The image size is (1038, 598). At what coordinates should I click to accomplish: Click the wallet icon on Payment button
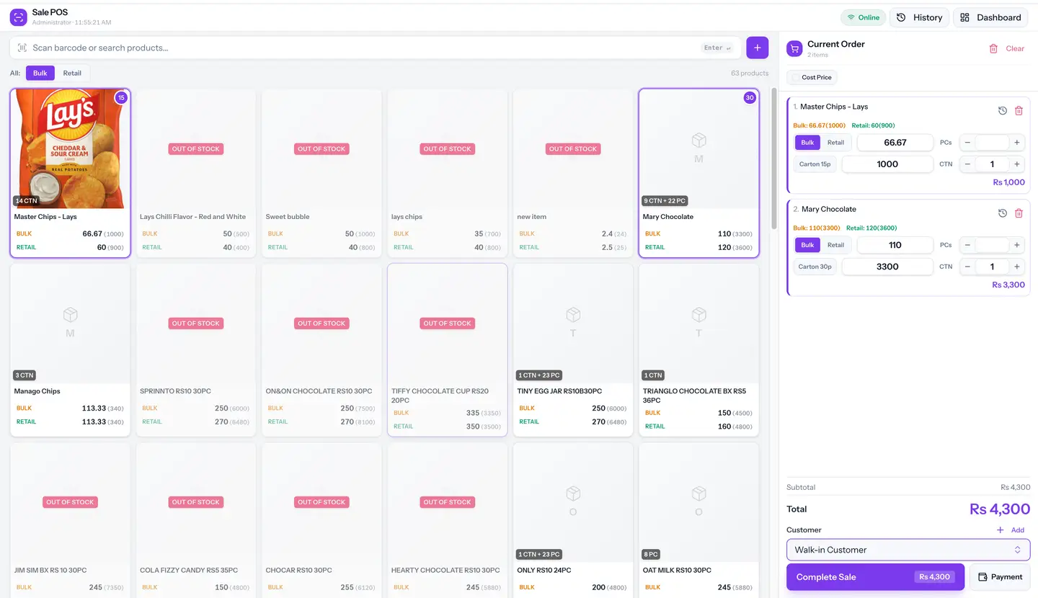pos(982,577)
